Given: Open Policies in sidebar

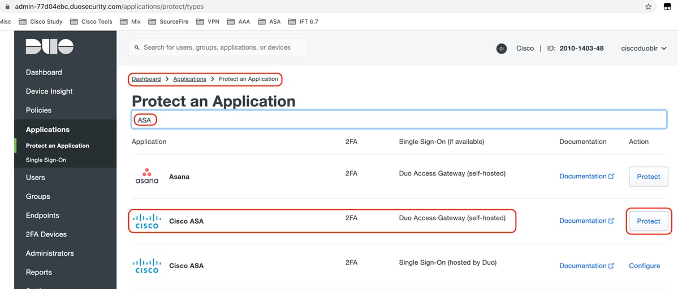Looking at the screenshot, I should 38,111.
